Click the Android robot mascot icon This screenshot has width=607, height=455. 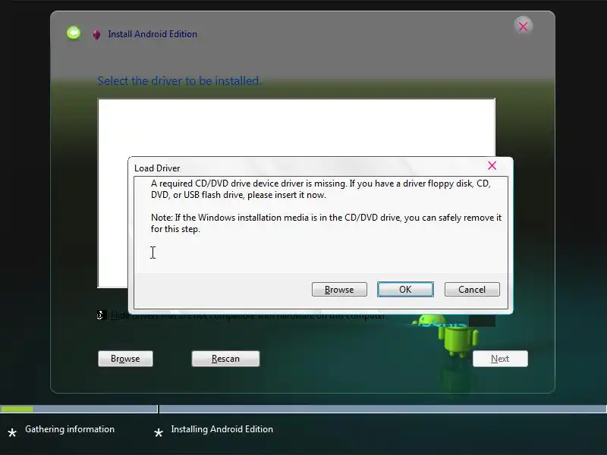tap(457, 336)
